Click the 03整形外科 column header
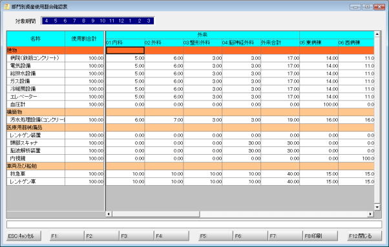Image resolution: width=389 pixels, height=247 pixels. click(x=203, y=43)
